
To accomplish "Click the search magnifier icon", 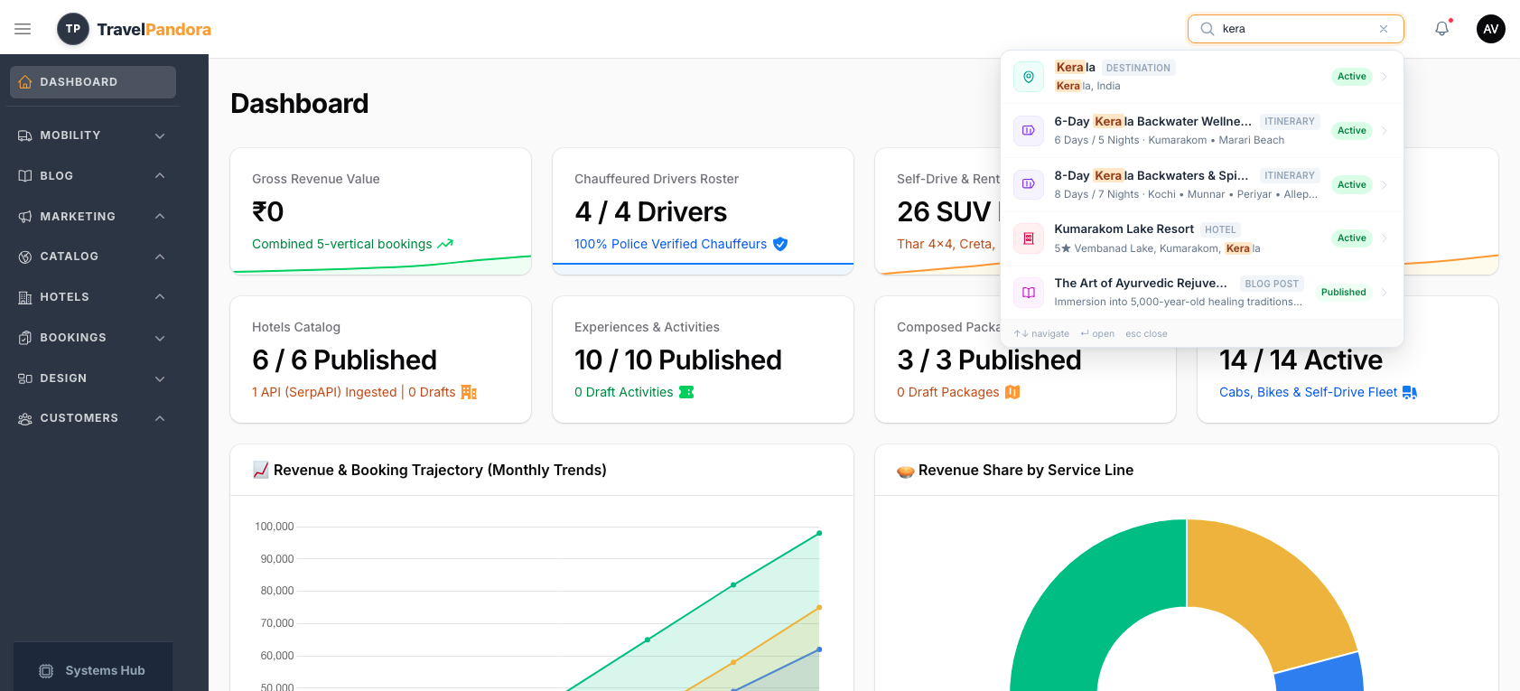I will coord(1207,29).
